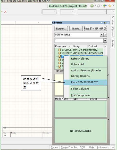Close the Libraries panel

click(108, 23)
